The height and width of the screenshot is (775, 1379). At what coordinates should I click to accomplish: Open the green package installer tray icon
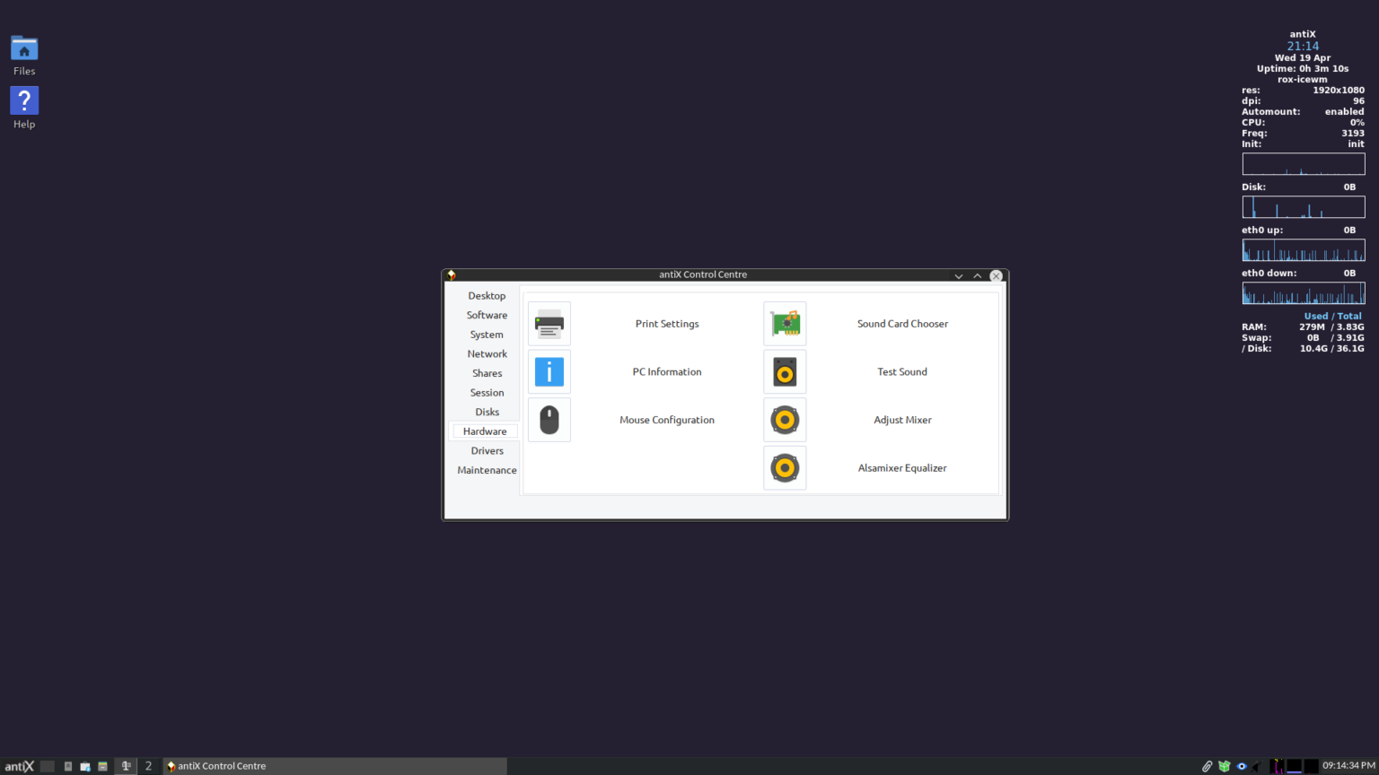pos(1225,766)
